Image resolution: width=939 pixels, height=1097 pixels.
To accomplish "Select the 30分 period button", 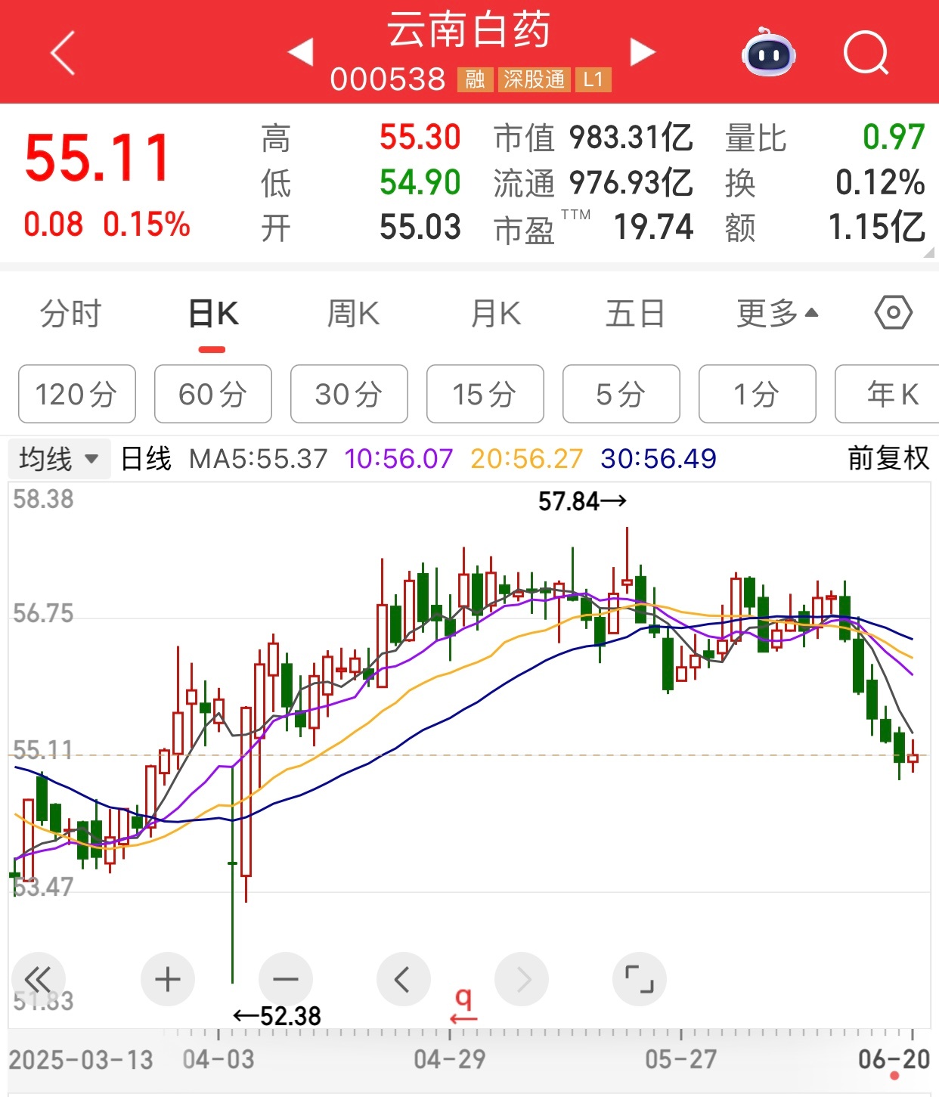I will 349,394.
